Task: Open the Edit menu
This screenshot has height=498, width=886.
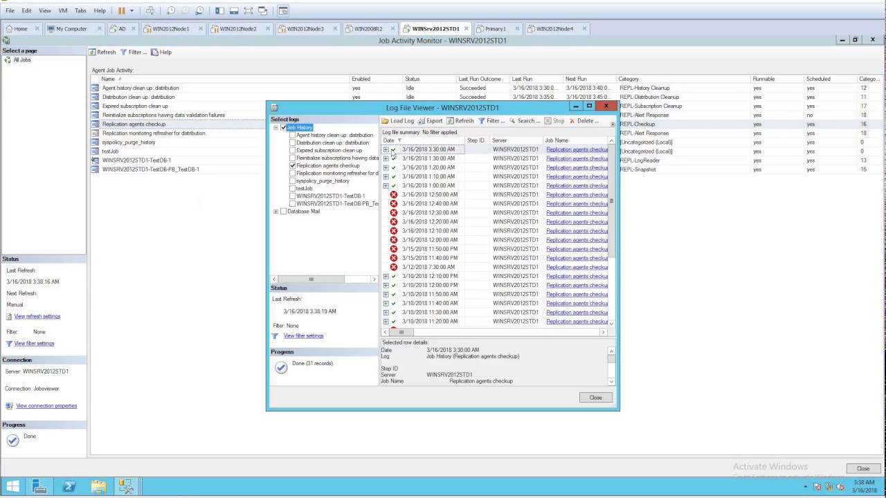Action: [x=26, y=10]
